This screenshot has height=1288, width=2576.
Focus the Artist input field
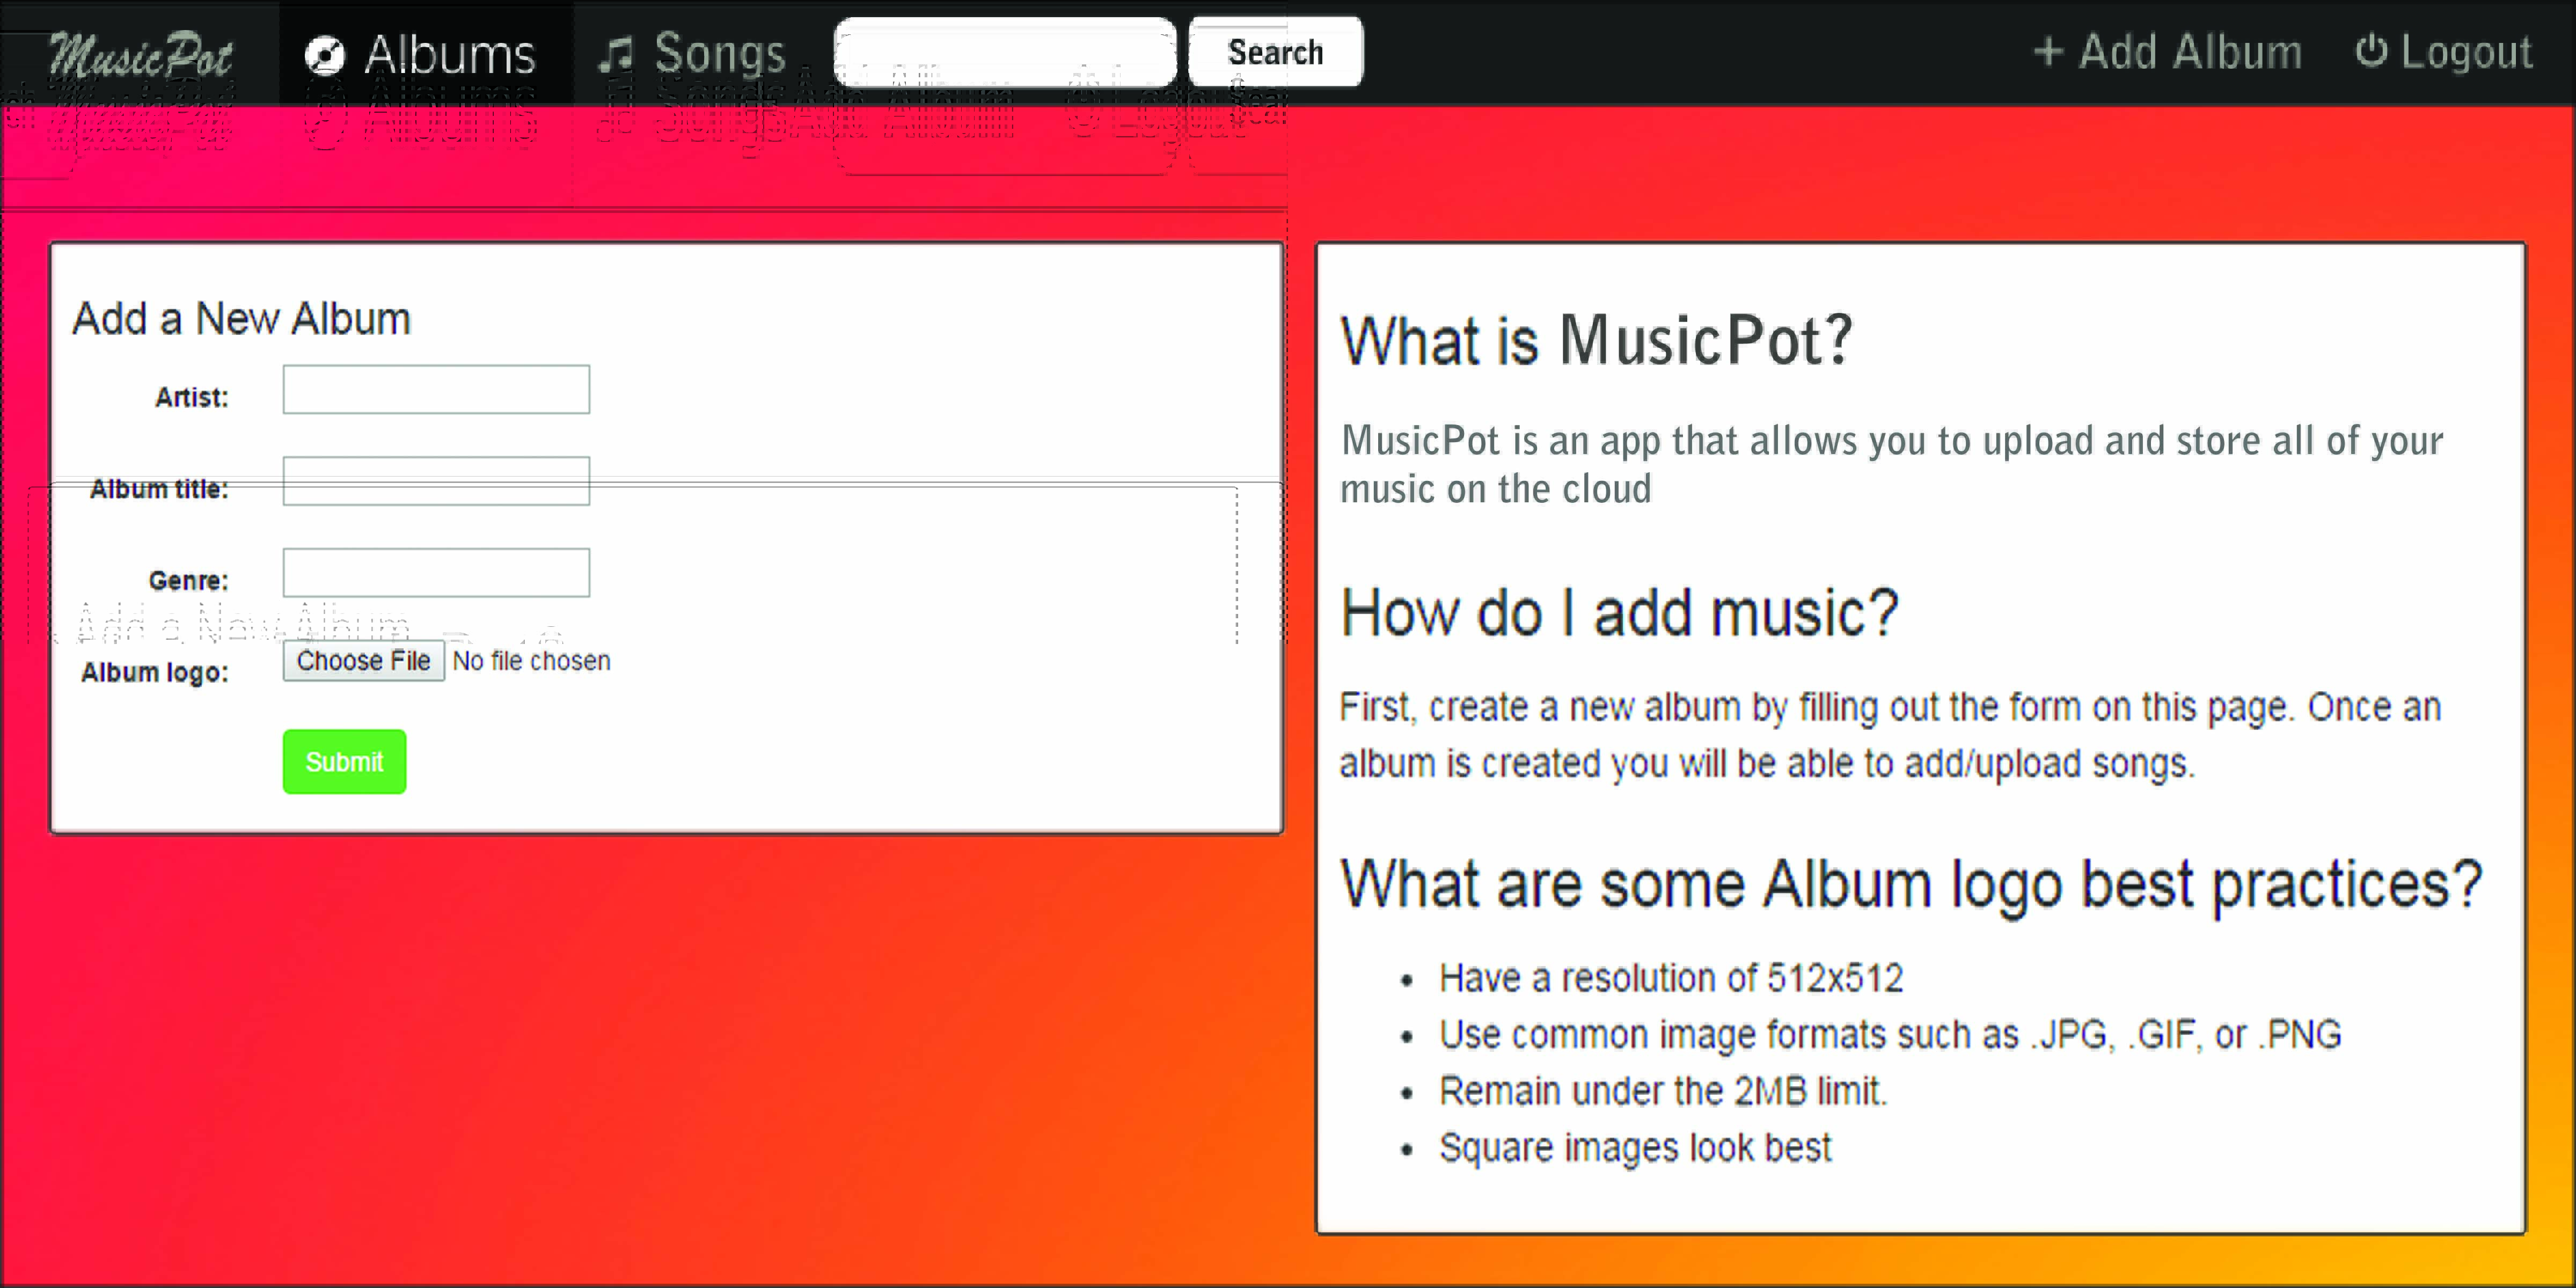[x=436, y=389]
